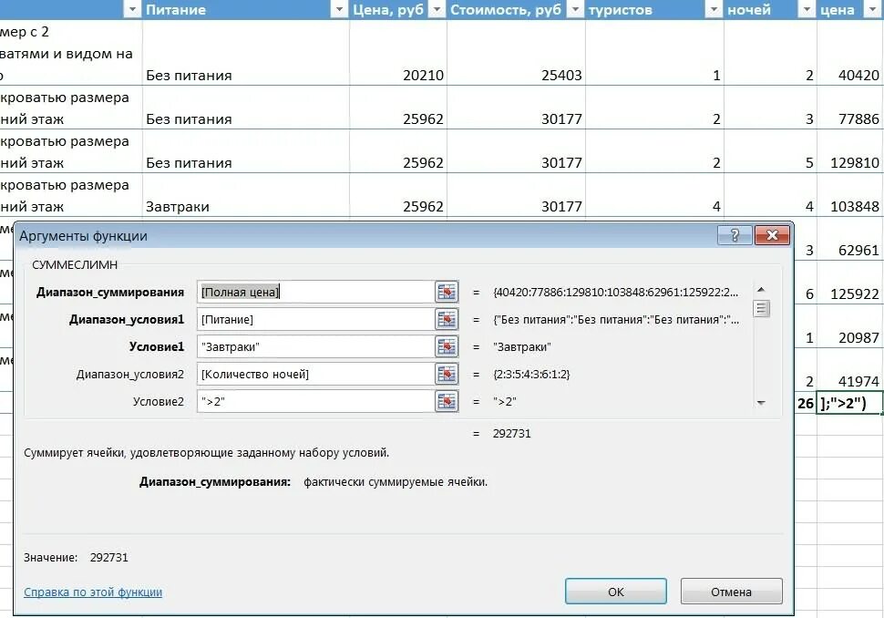The height and width of the screenshot is (618, 884).
Task: Select cell with value 41974
Action: coord(850,370)
